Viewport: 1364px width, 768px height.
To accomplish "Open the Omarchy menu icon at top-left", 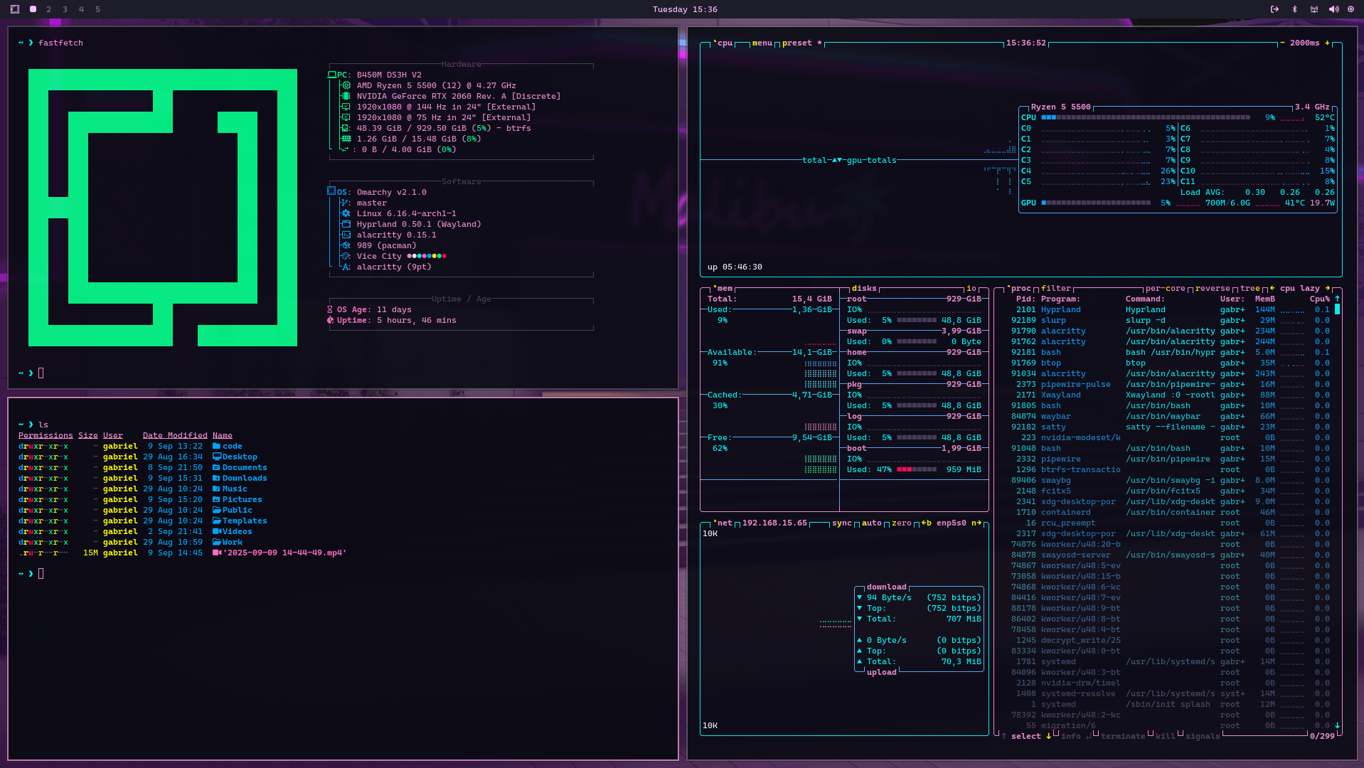I will click(x=15, y=9).
